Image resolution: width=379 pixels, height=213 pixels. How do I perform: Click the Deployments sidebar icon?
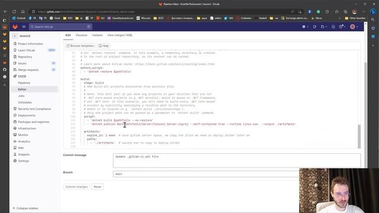pyautogui.click(x=15, y=115)
